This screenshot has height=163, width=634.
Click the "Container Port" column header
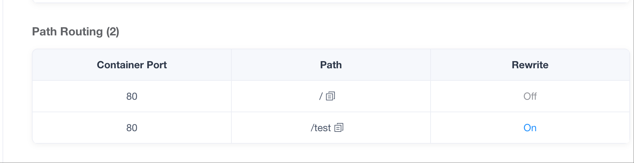click(x=132, y=65)
